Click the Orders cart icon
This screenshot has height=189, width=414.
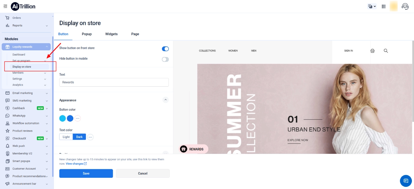7,18
